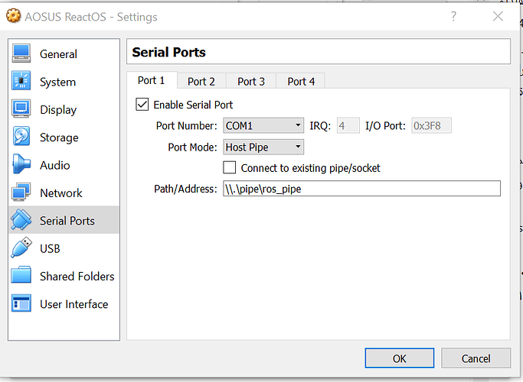The height and width of the screenshot is (382, 523).
Task: Click the Cancel button
Action: coord(476,358)
